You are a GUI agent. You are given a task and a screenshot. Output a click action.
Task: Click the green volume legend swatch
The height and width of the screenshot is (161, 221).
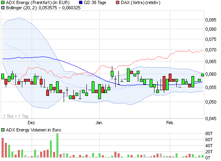coord(3,130)
